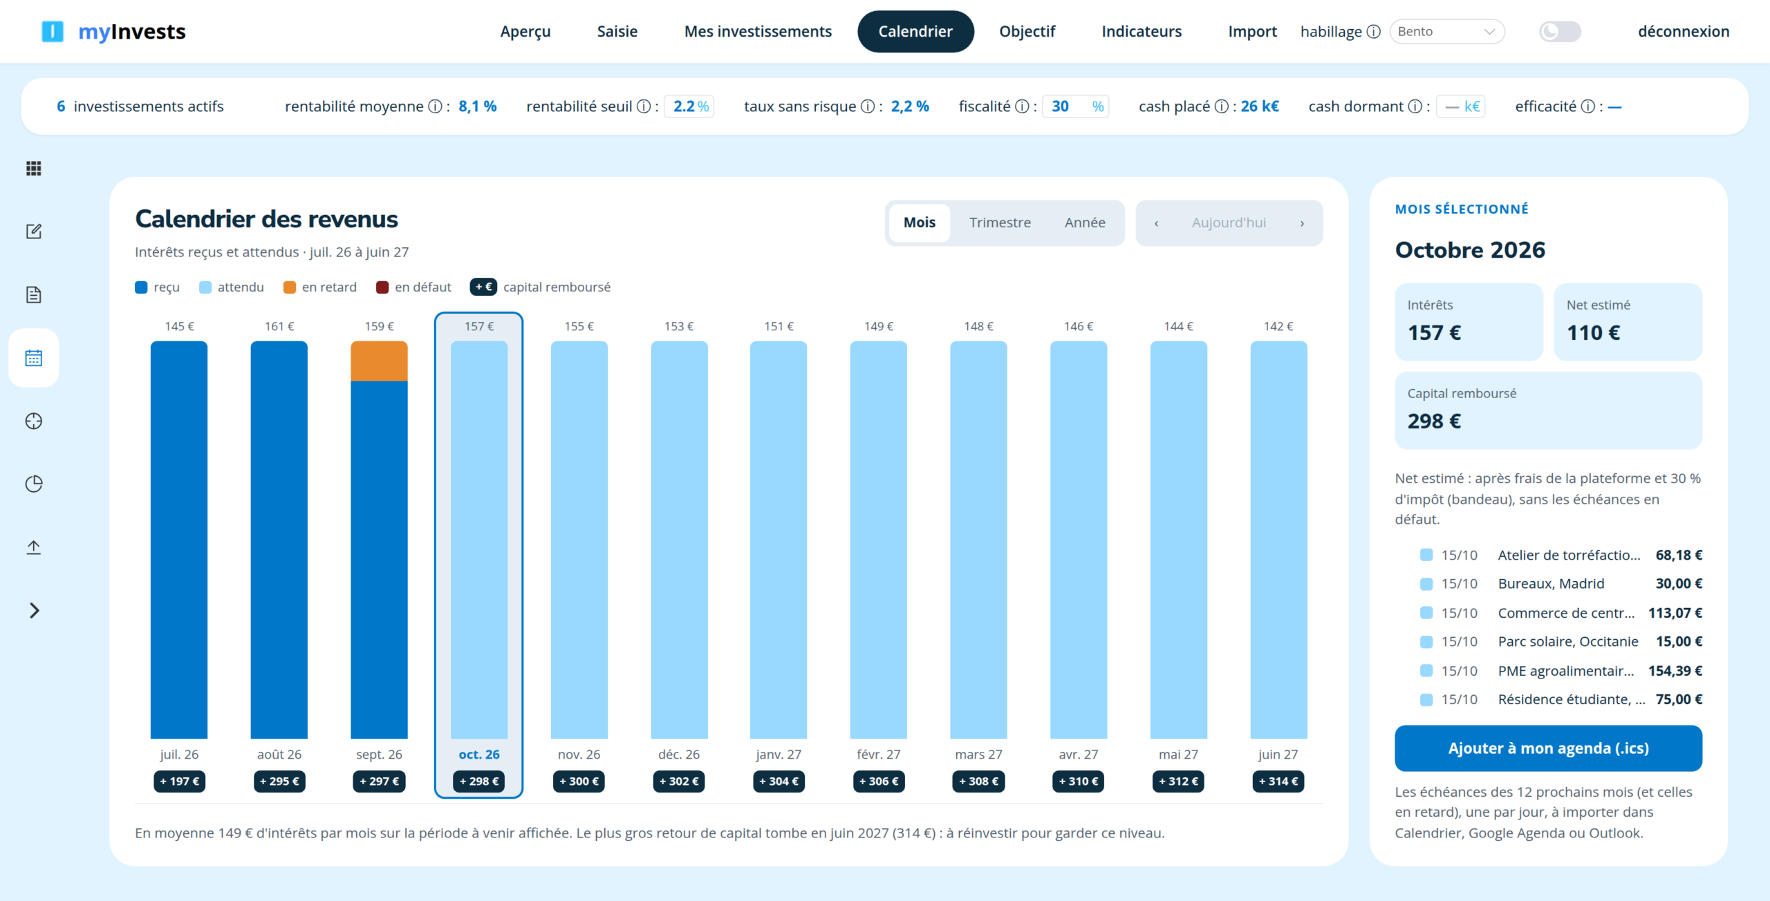Click the dark red en défaut legend swatch
Viewport: 1770px width, 901px height.
382,287
